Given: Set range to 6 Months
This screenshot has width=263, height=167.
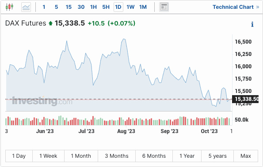Looking at the screenshot, I should (x=154, y=156).
